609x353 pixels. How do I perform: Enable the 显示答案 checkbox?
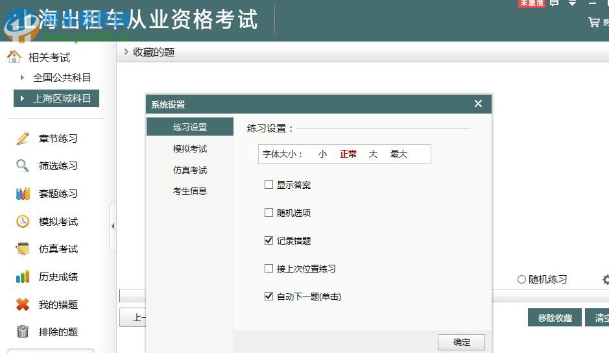pyautogui.click(x=269, y=185)
